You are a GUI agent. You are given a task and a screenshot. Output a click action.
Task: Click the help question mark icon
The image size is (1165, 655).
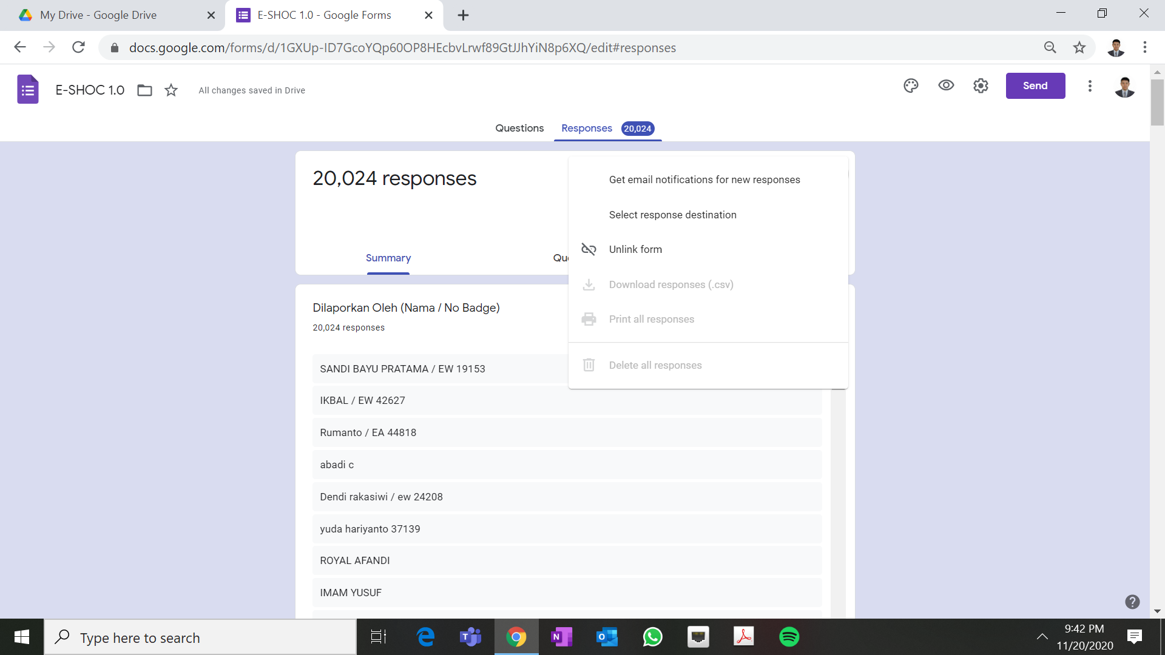tap(1132, 602)
